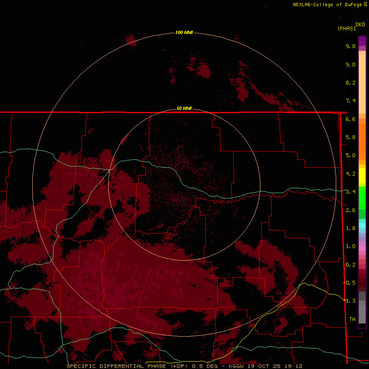The width and height of the screenshot is (369, 369).
Task: Click the 3.4 value on the legend
Action: 351,192
